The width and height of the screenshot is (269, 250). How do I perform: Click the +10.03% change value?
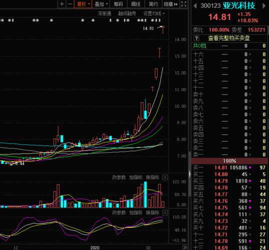(247, 21)
